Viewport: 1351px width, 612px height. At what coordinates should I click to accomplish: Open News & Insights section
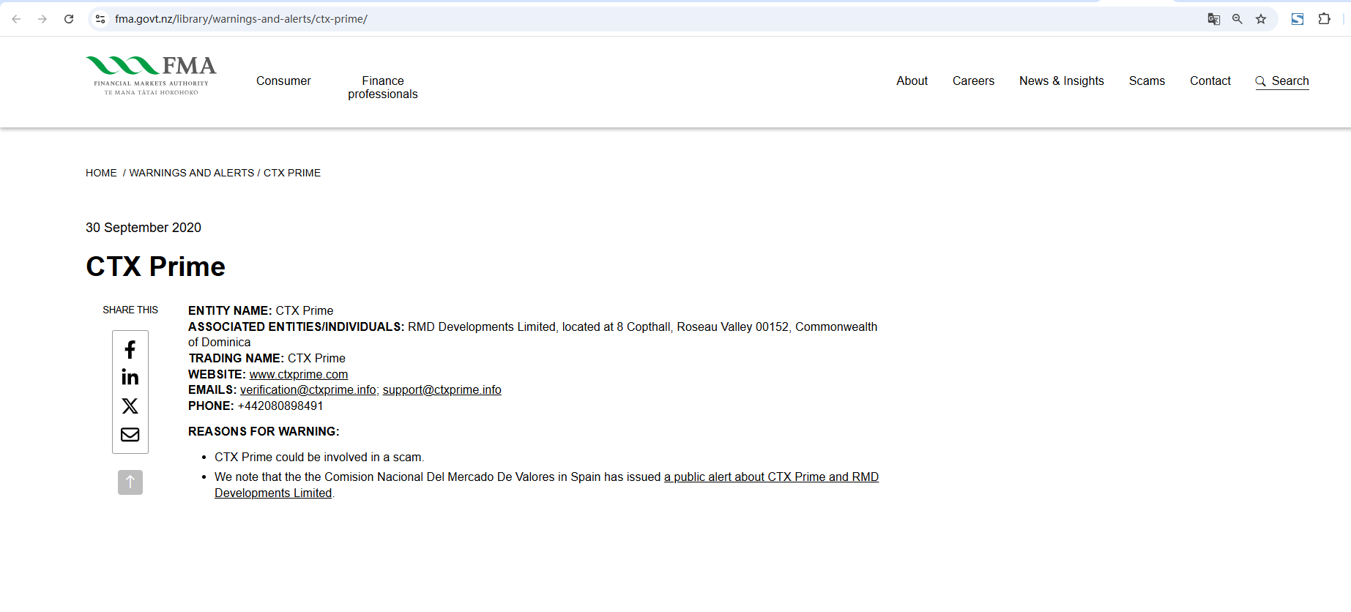1061,81
